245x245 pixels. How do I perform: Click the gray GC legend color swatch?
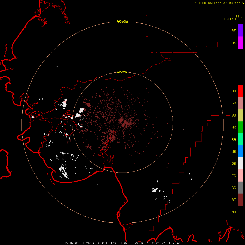click(240, 188)
